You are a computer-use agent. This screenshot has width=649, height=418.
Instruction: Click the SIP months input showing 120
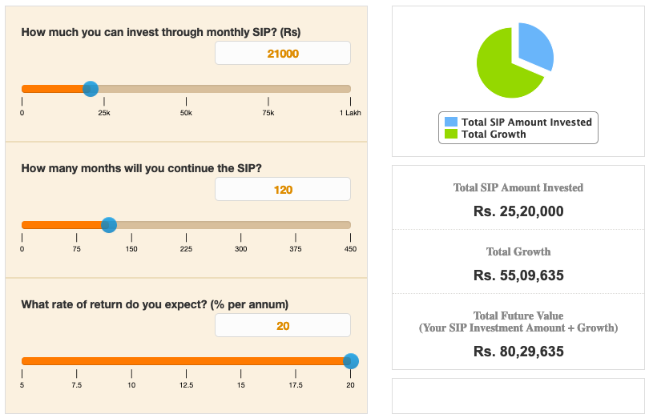coord(282,190)
